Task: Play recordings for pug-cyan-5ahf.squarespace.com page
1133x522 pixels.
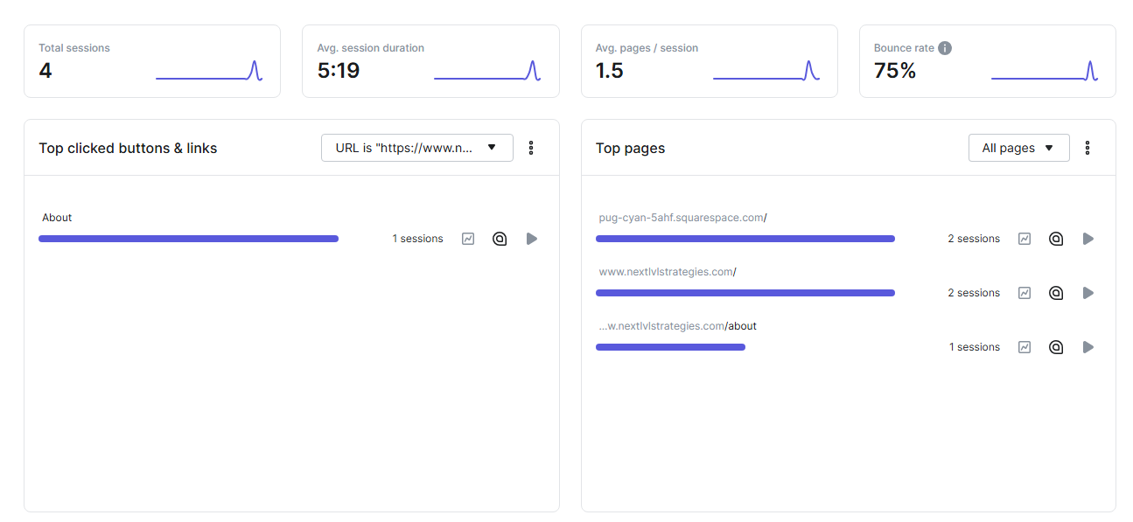Action: [x=1088, y=239]
